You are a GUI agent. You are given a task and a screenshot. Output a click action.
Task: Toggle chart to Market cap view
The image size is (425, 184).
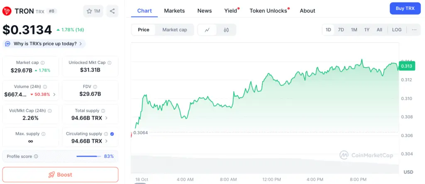[x=174, y=30]
